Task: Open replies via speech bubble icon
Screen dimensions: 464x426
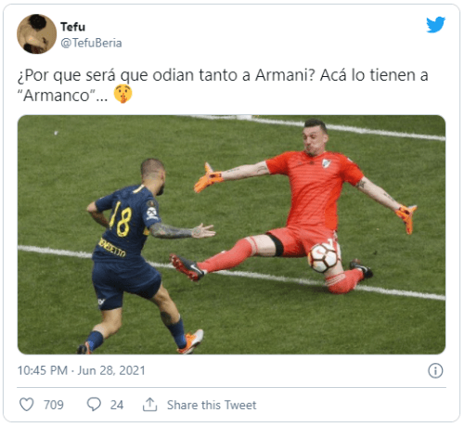Action: tap(94, 405)
